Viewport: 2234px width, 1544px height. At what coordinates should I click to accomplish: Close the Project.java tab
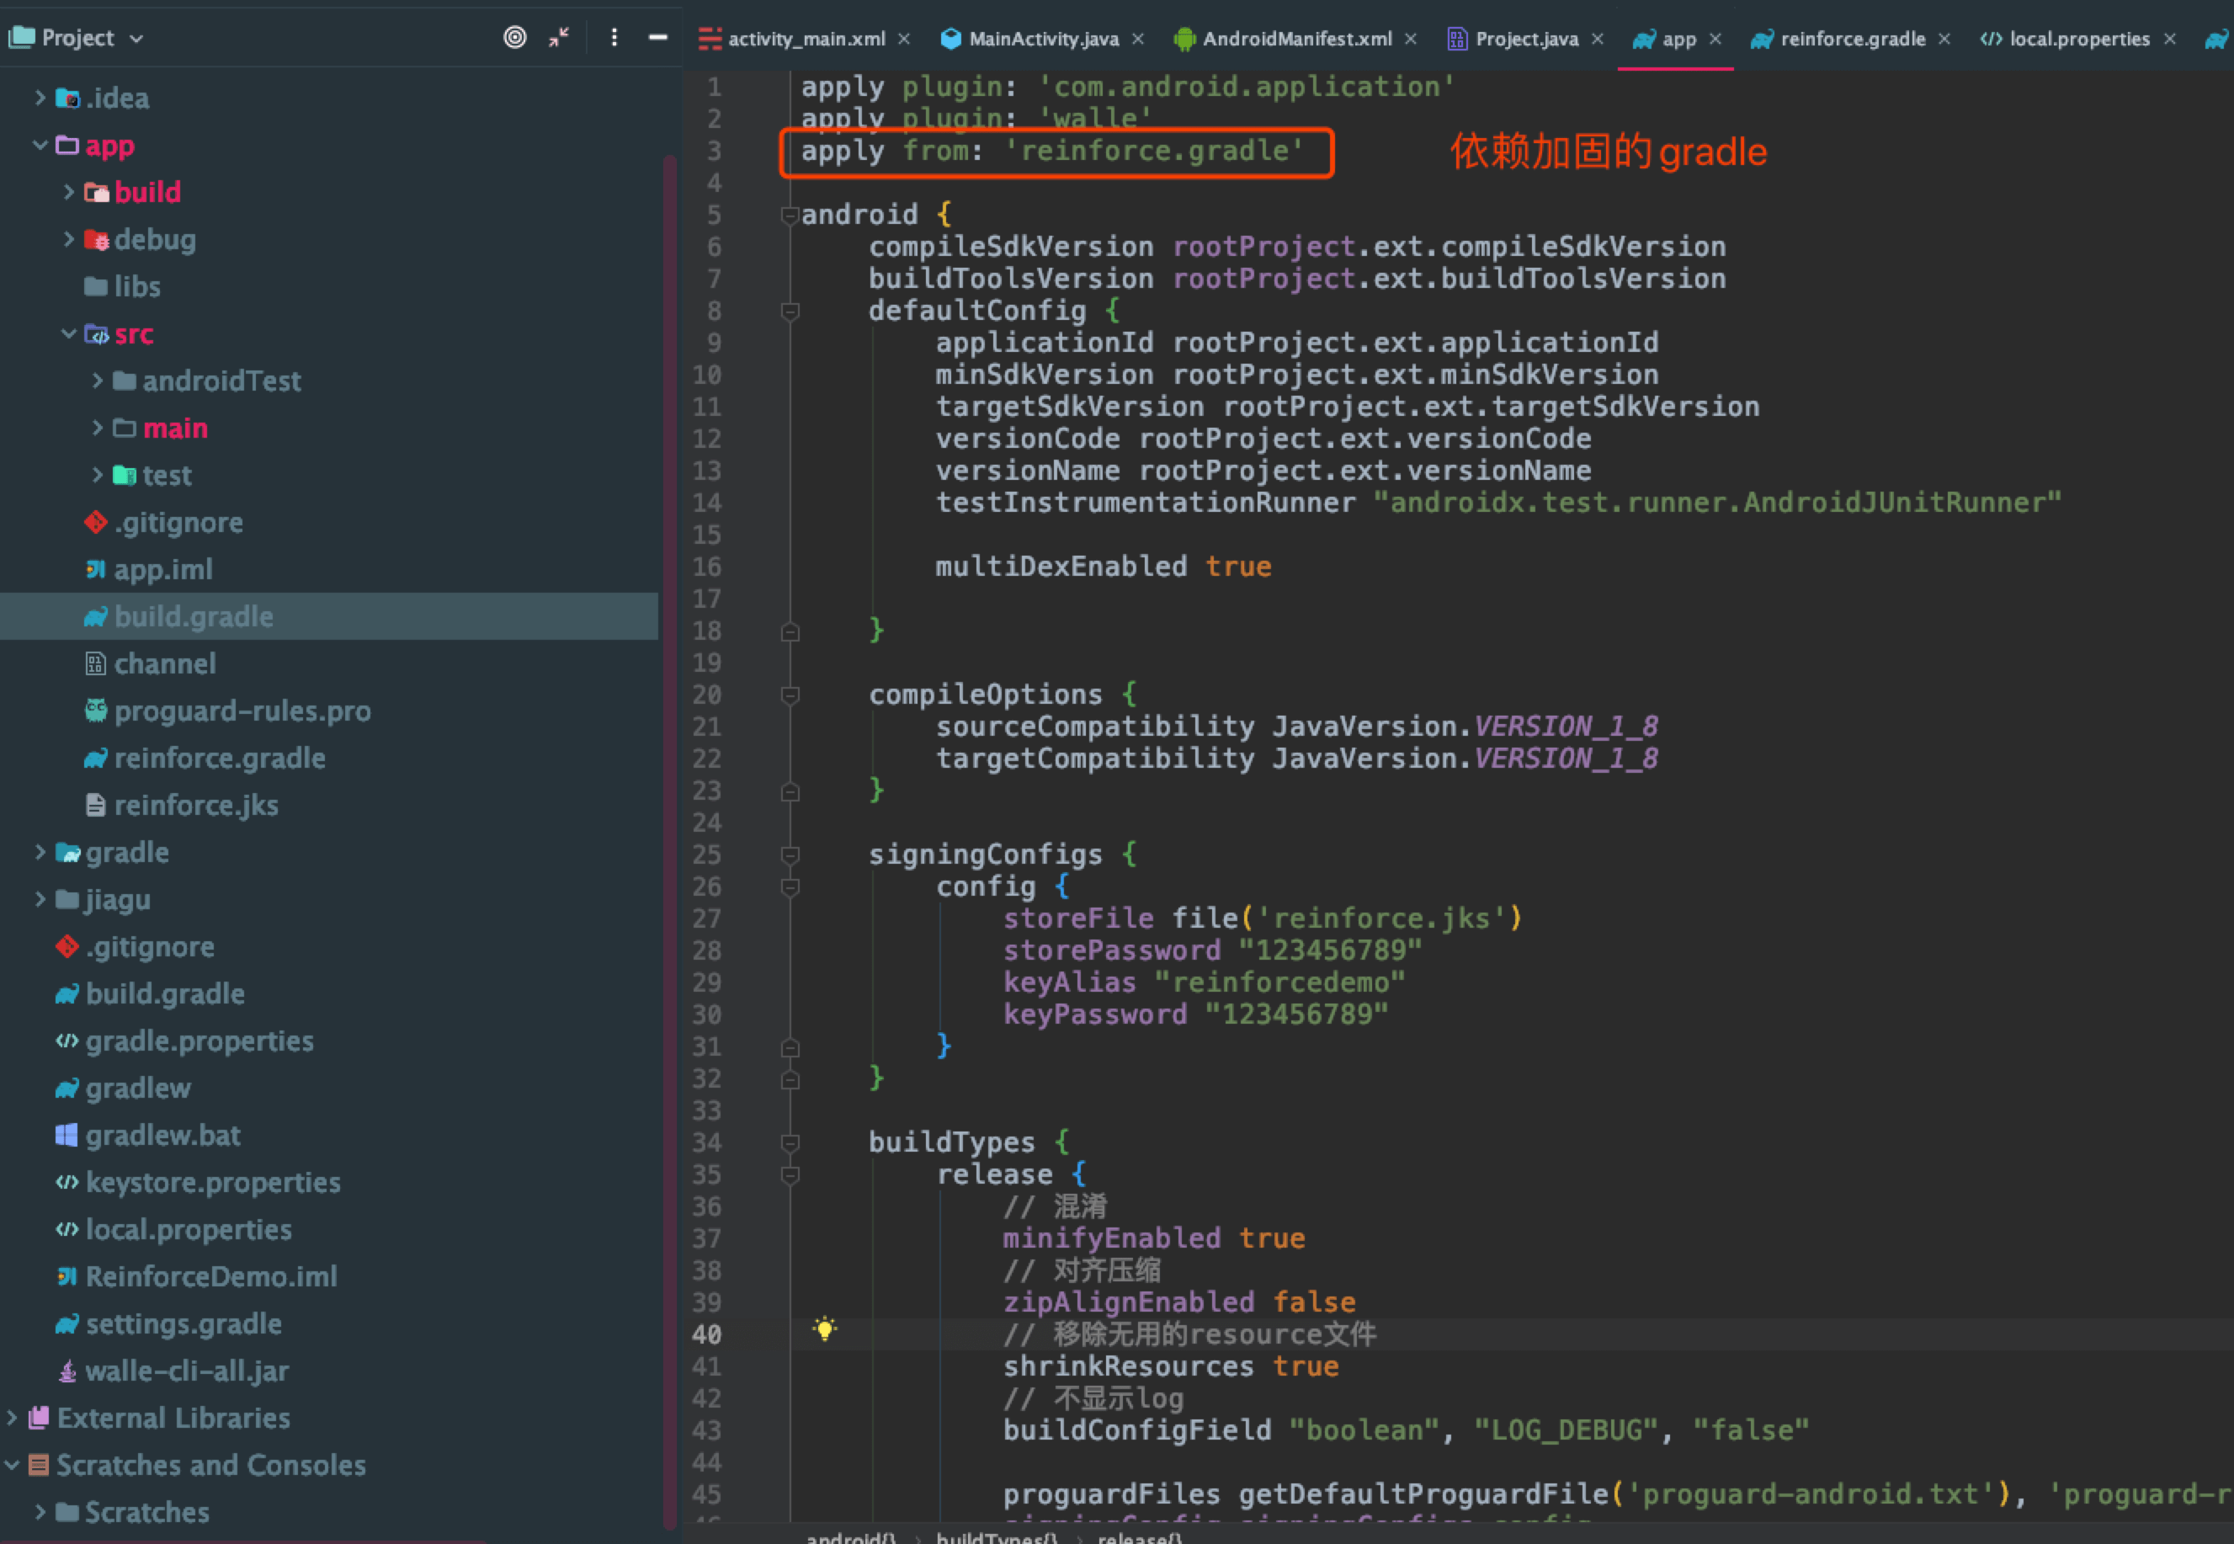[1598, 39]
